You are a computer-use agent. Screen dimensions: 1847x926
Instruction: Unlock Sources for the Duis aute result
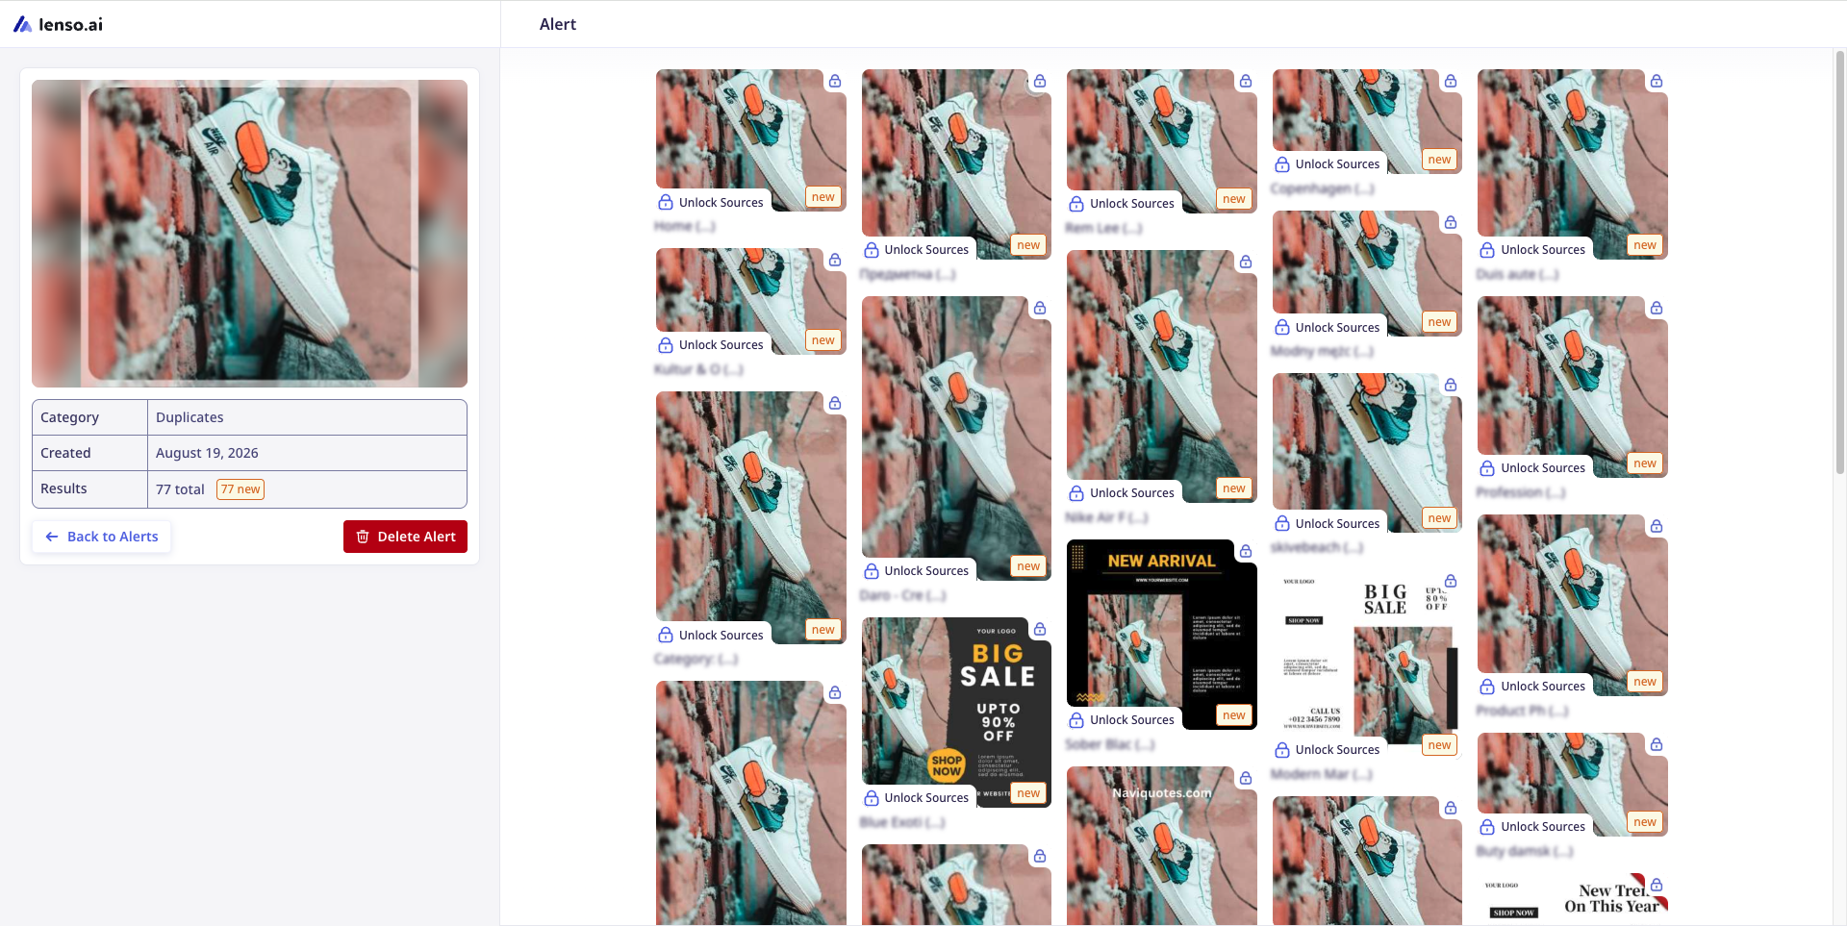[1533, 249]
